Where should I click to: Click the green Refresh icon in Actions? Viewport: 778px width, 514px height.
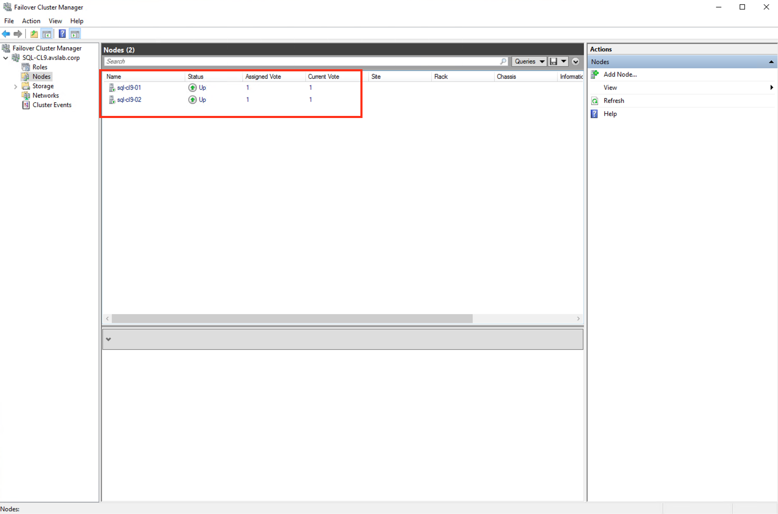595,101
